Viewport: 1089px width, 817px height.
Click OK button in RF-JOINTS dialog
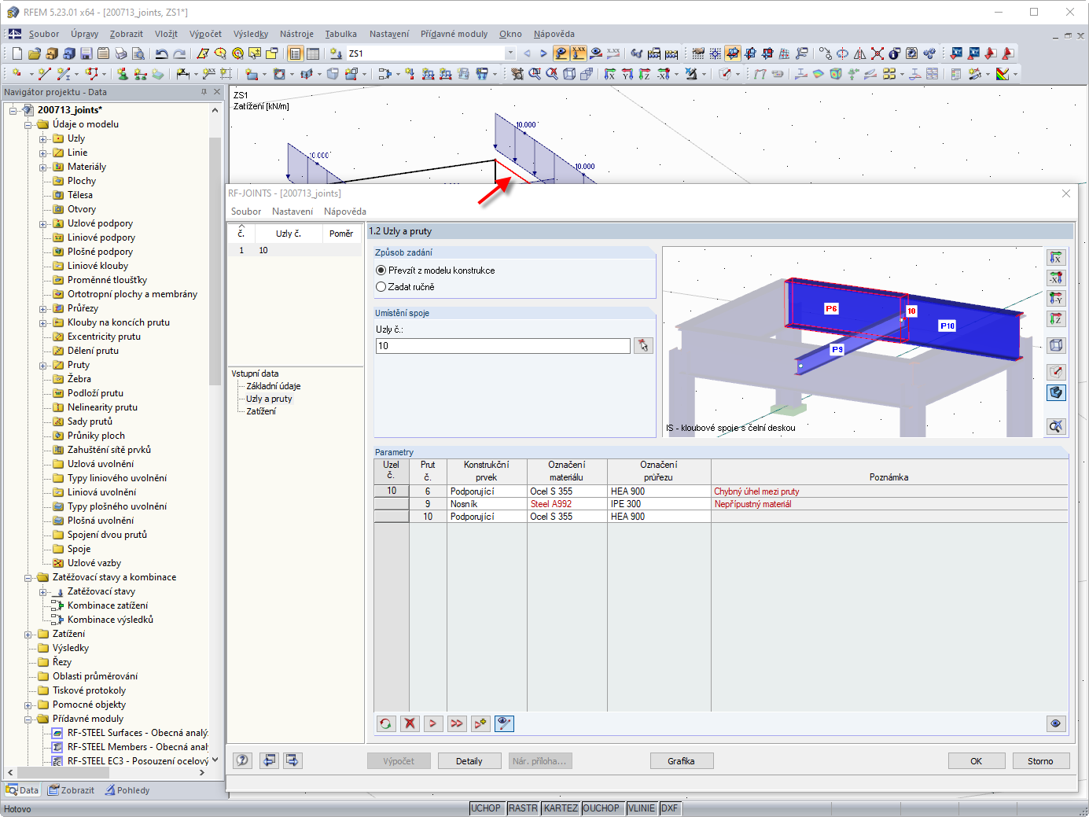pyautogui.click(x=977, y=761)
